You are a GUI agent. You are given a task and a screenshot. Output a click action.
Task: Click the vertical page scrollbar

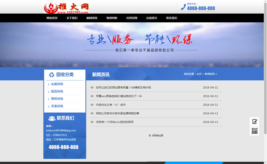click(x=265, y=68)
